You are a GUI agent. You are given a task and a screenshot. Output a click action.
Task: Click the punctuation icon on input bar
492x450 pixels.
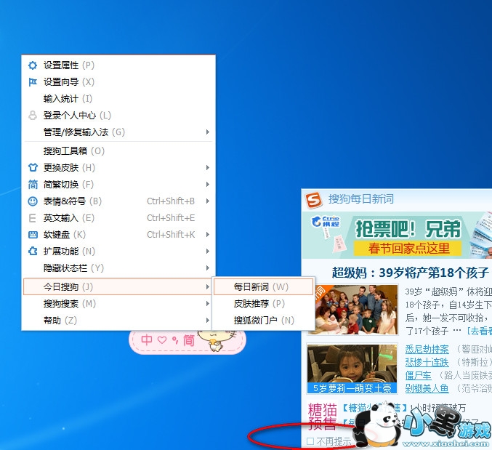tap(174, 340)
